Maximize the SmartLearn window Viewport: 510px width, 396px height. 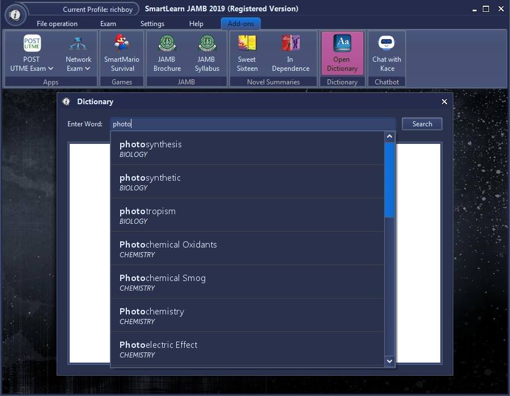pos(486,9)
